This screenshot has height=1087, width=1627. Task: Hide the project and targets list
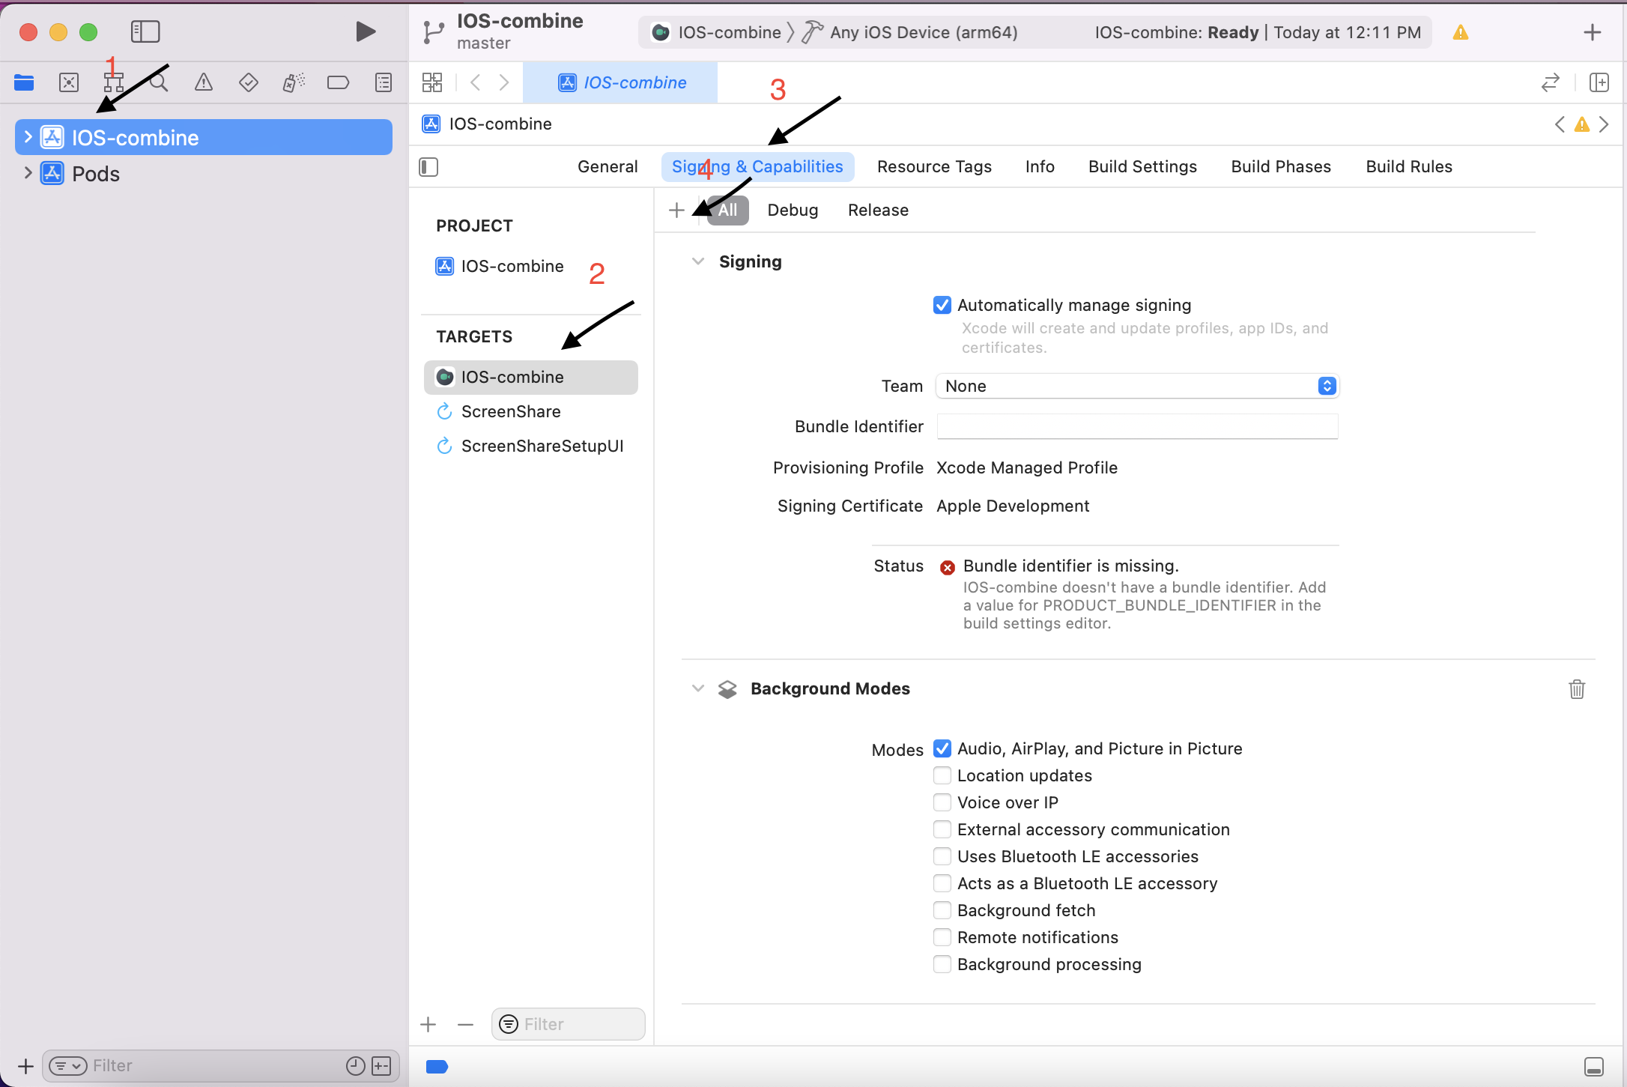[x=428, y=166]
